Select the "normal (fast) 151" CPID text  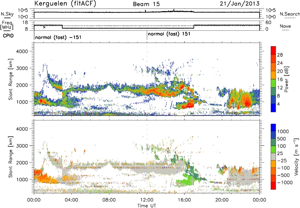[169, 34]
